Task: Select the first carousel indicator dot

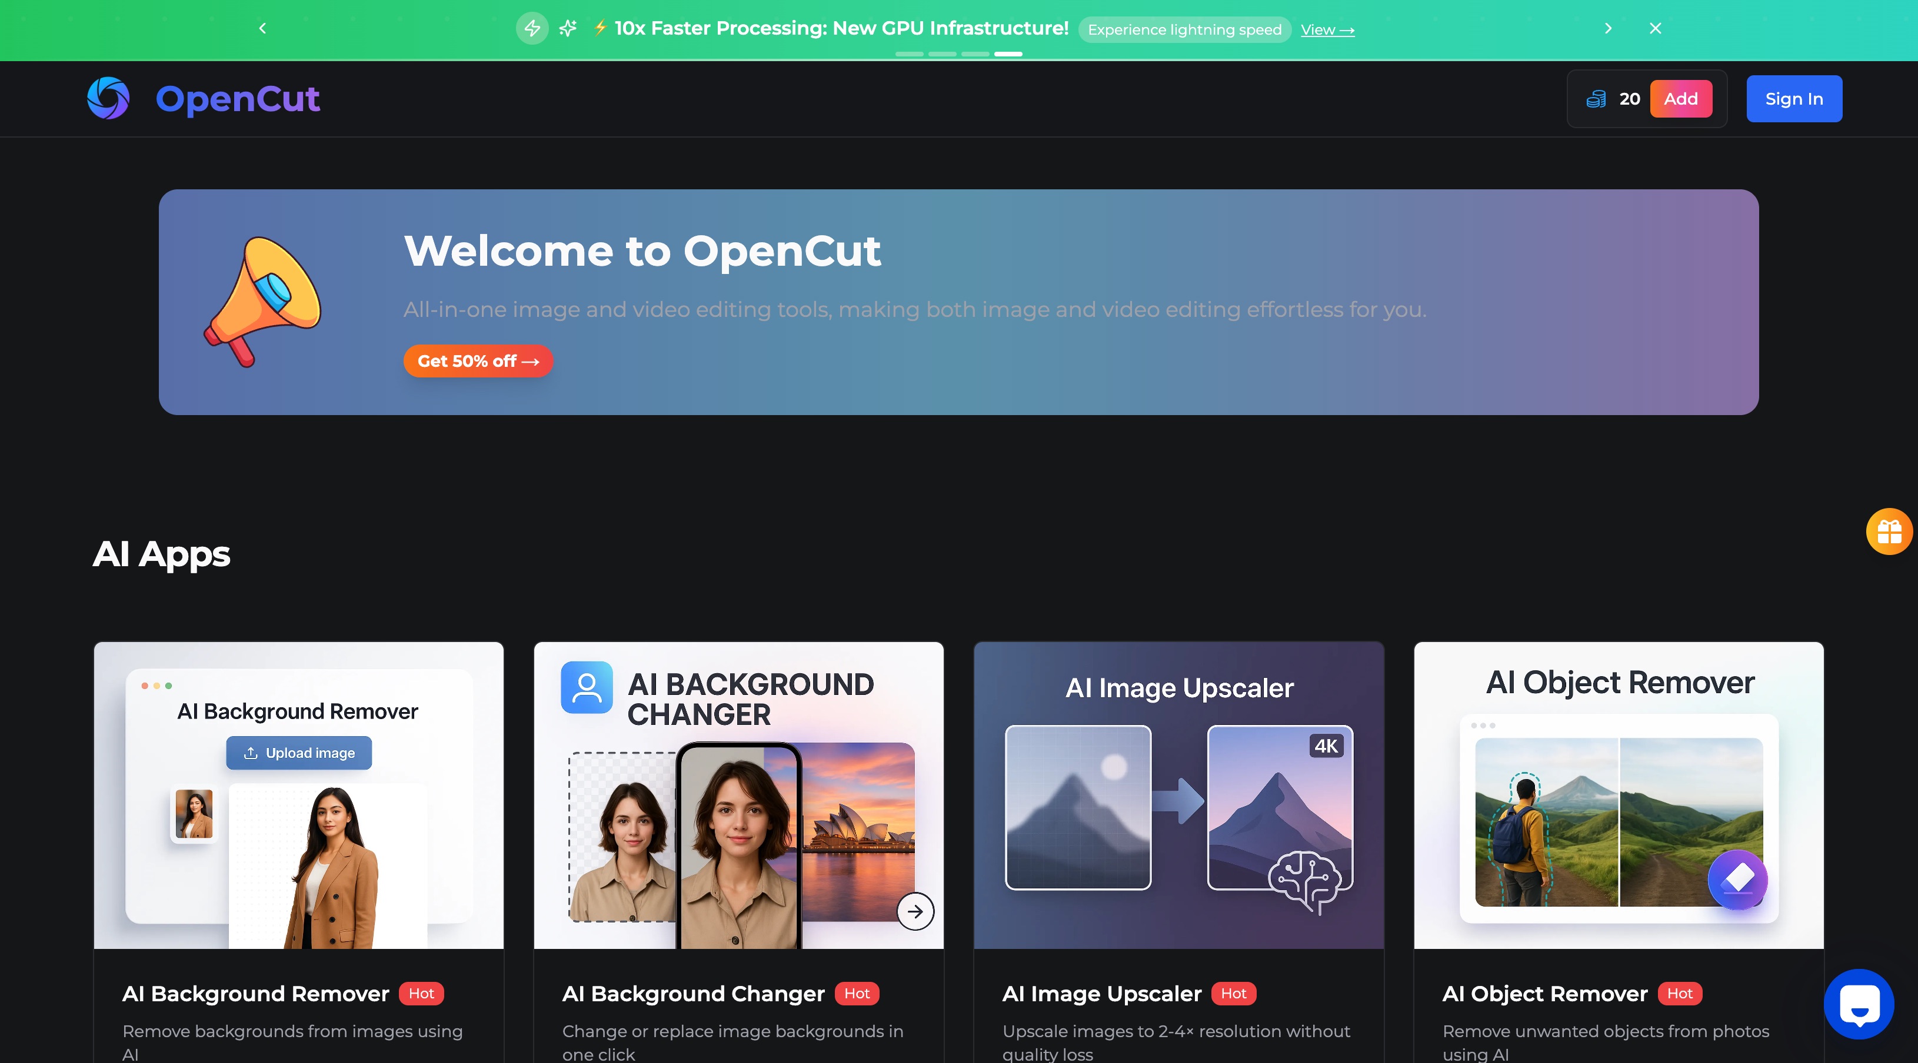Action: point(909,54)
